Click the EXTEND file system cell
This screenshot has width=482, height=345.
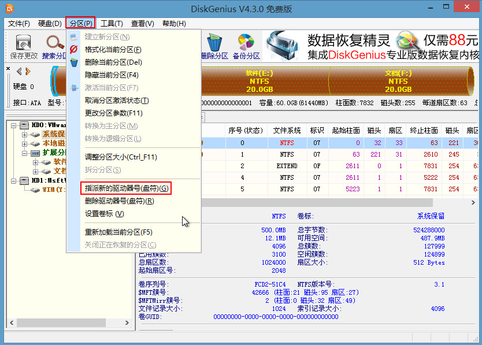pyautogui.click(x=287, y=166)
